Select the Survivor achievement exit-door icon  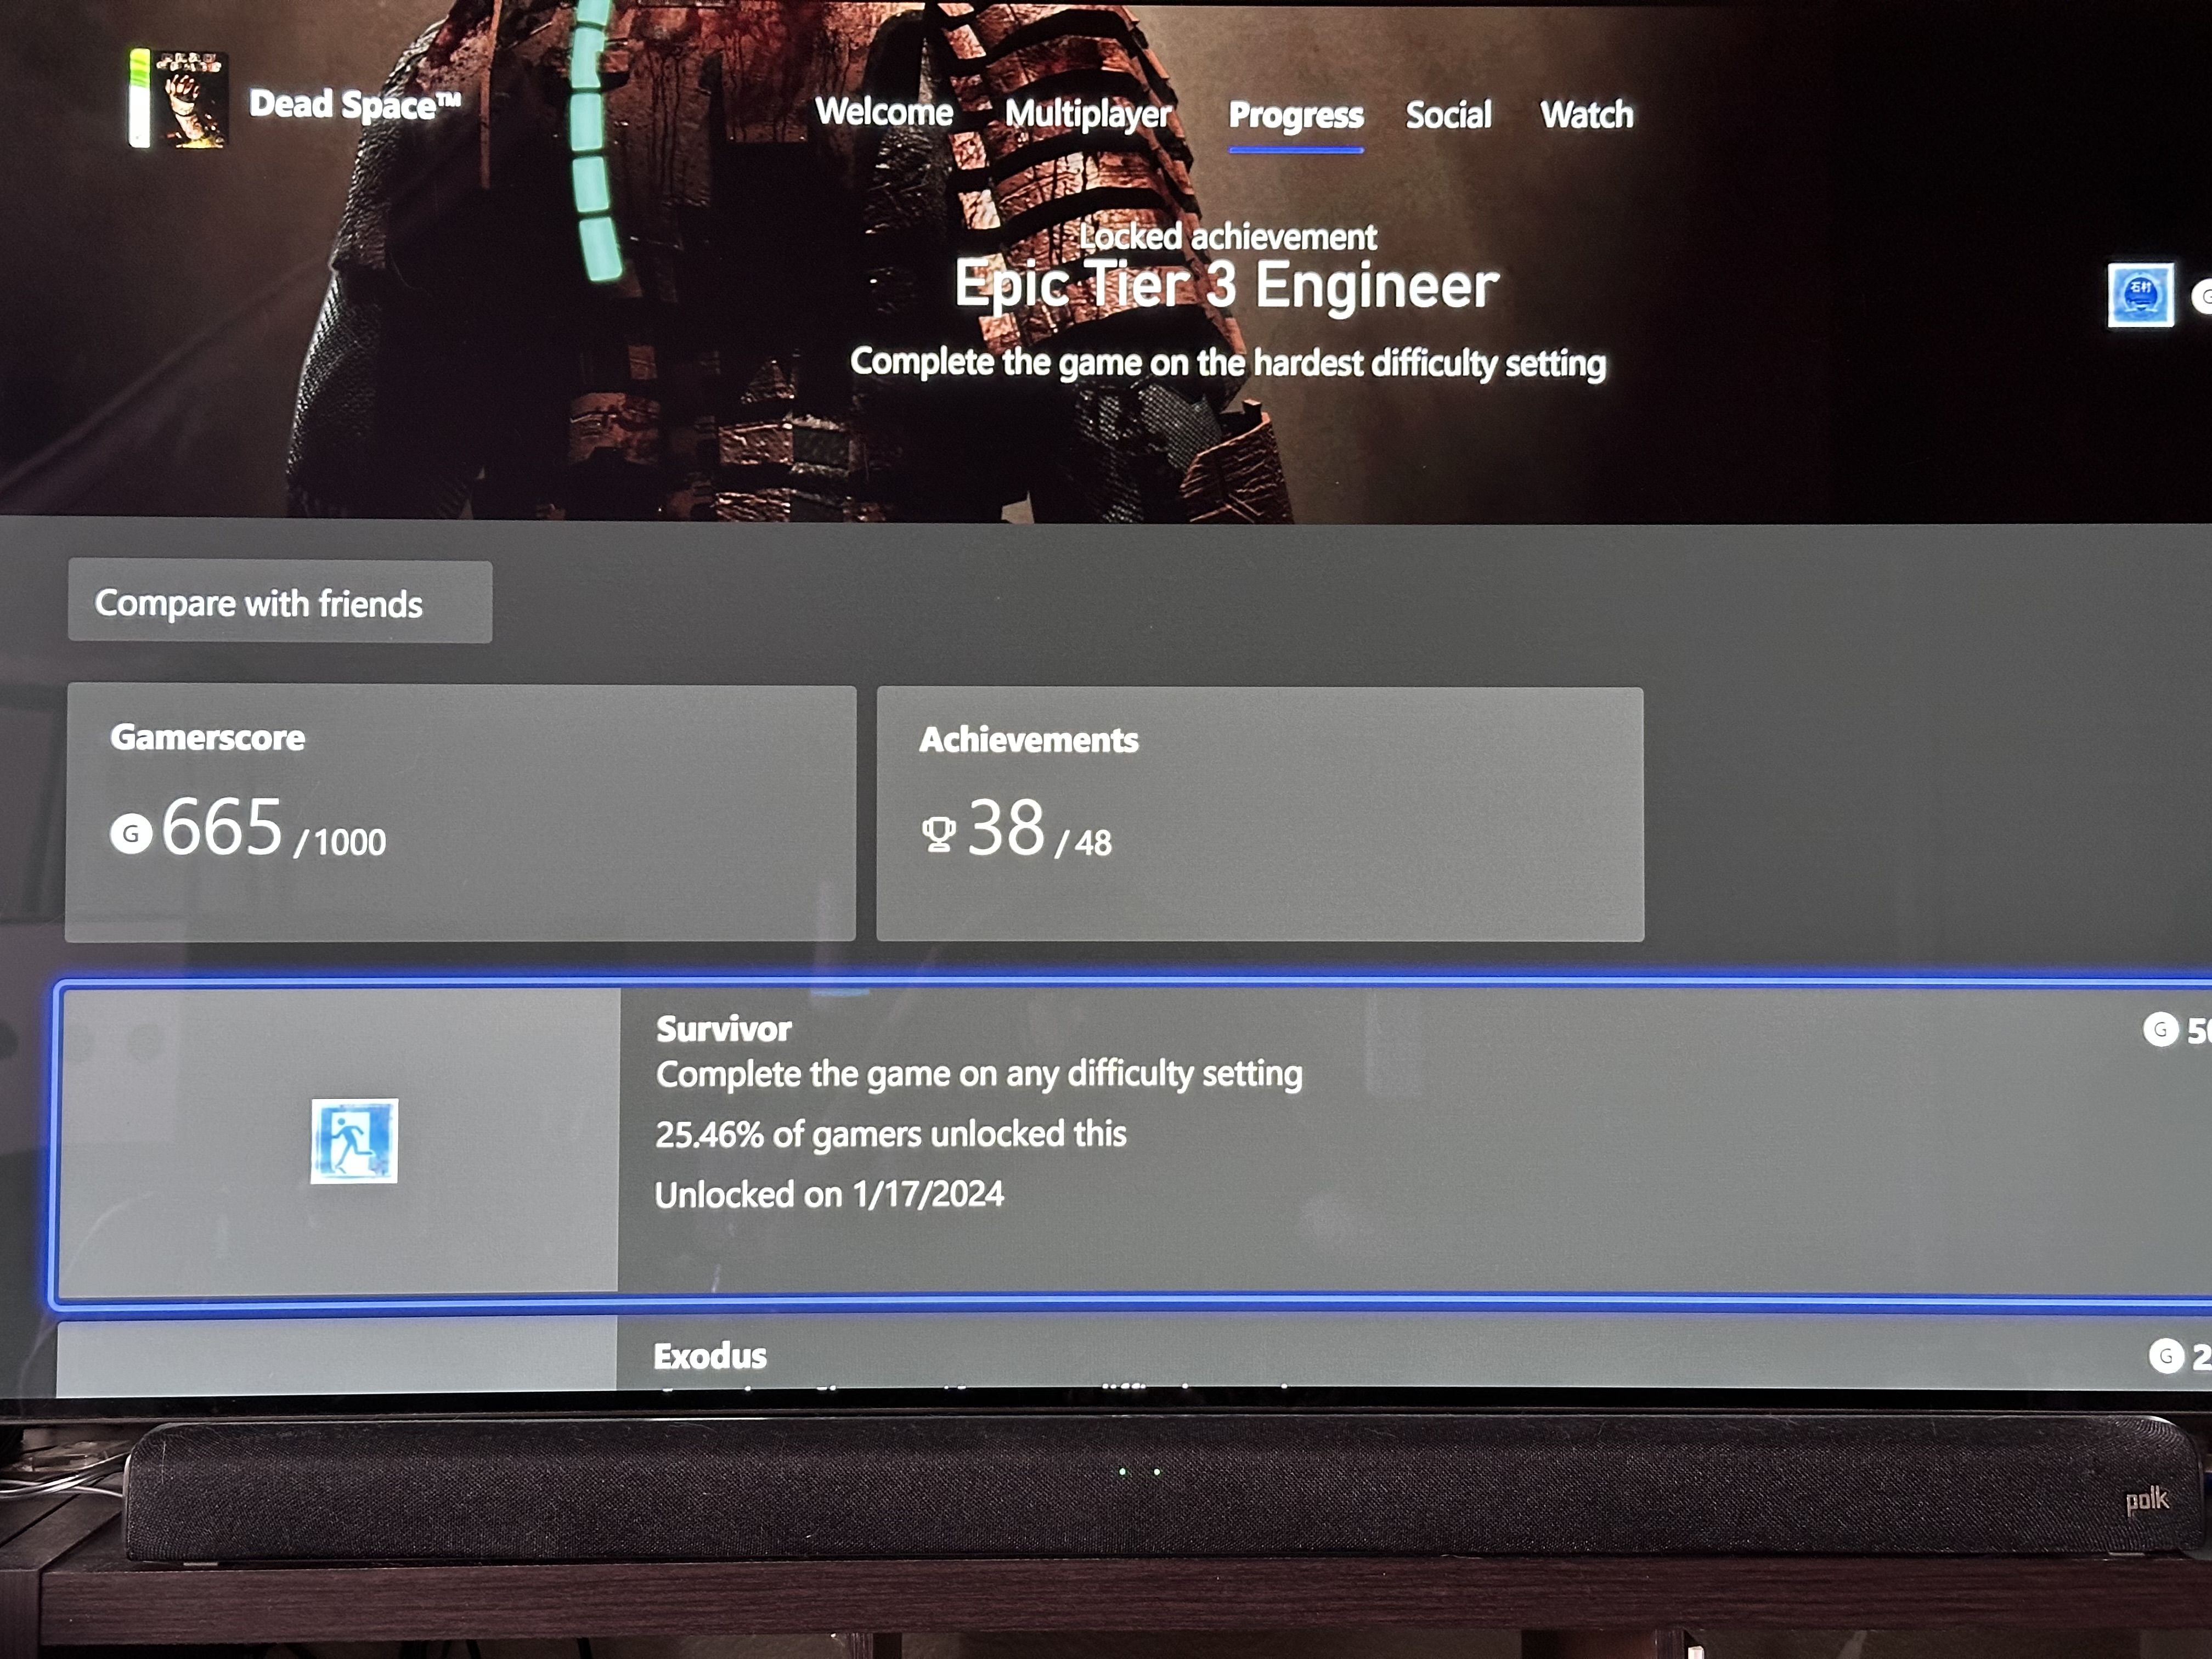click(354, 1141)
